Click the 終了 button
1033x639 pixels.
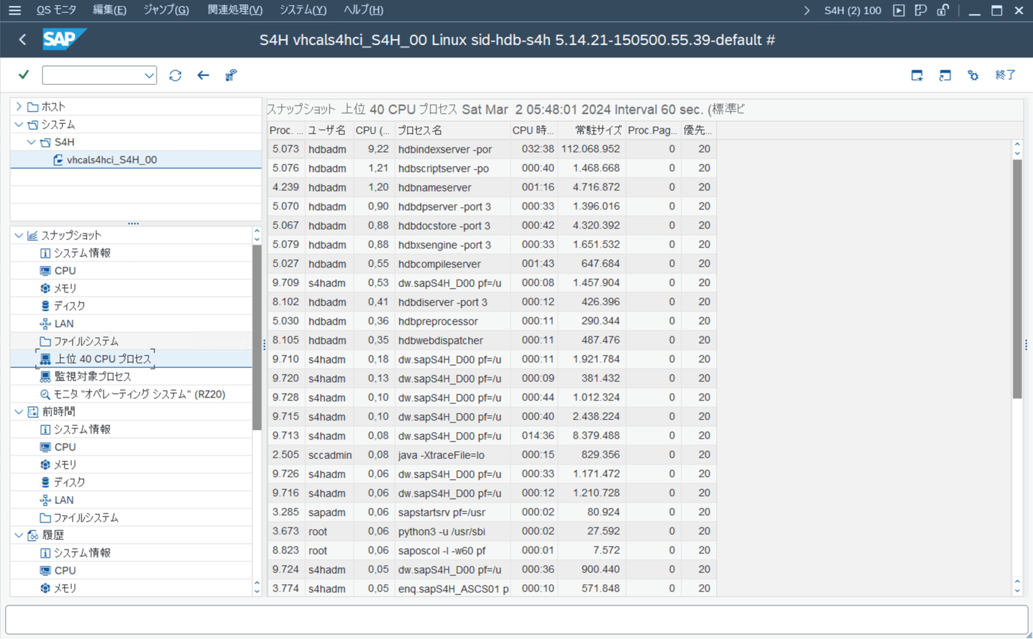1005,75
